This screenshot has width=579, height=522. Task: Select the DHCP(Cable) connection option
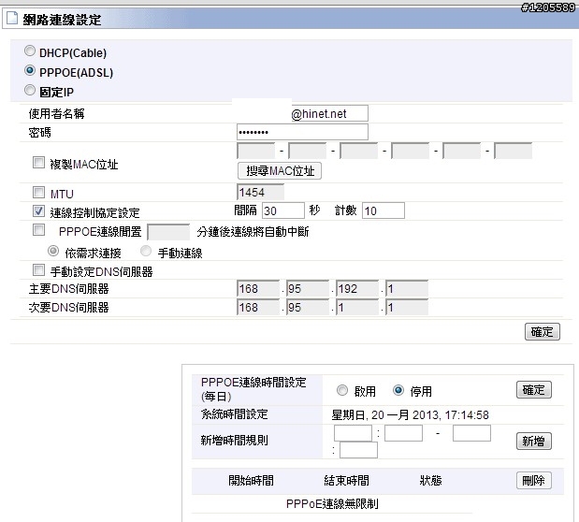click(x=30, y=51)
